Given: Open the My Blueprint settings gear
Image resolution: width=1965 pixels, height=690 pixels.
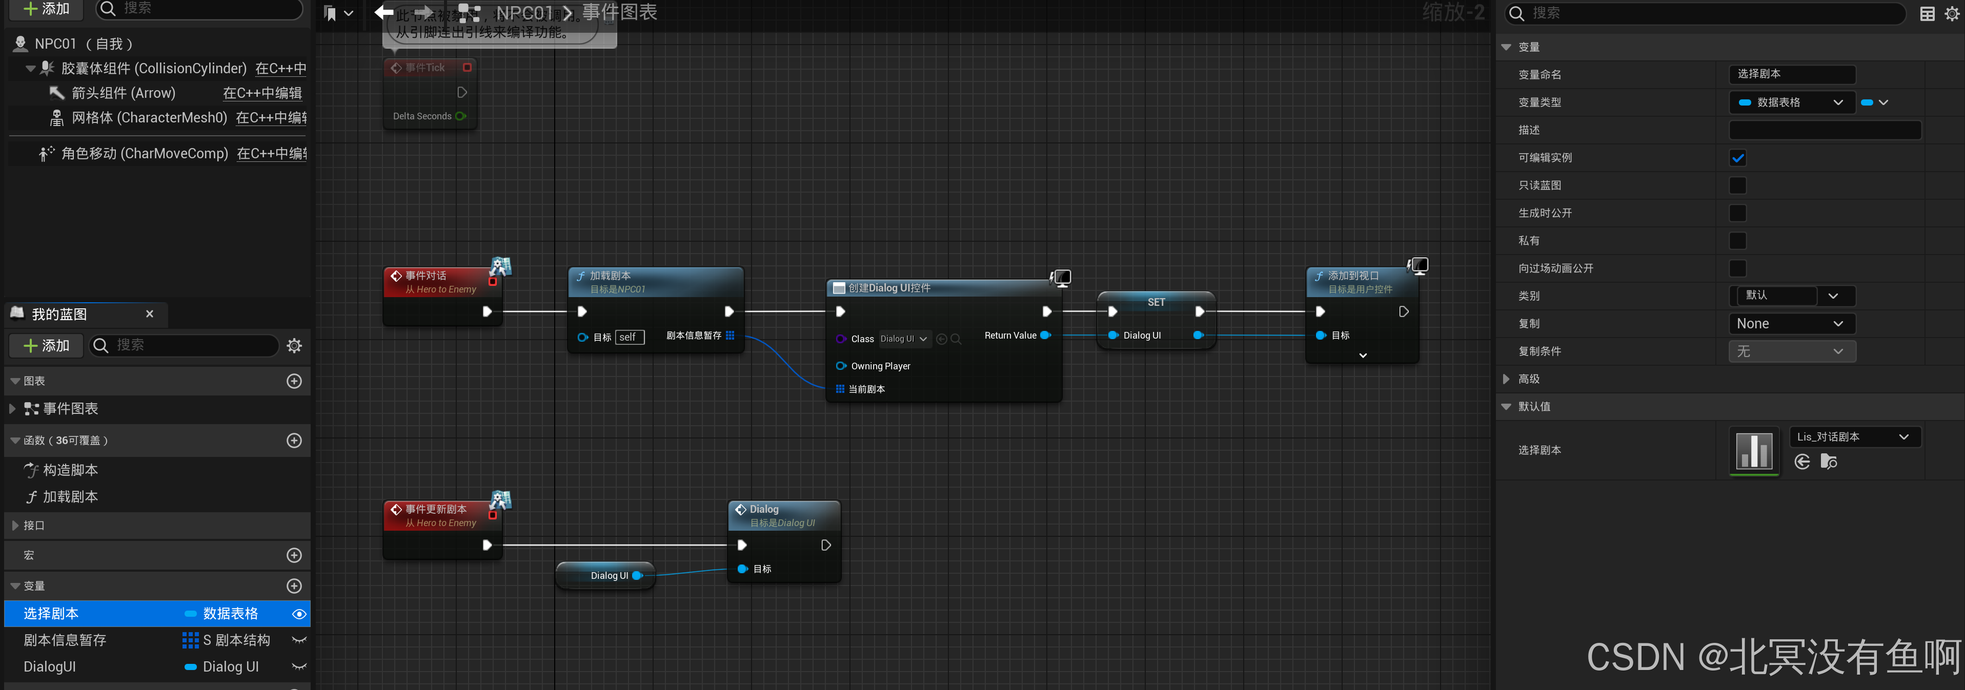Looking at the screenshot, I should [x=294, y=346].
